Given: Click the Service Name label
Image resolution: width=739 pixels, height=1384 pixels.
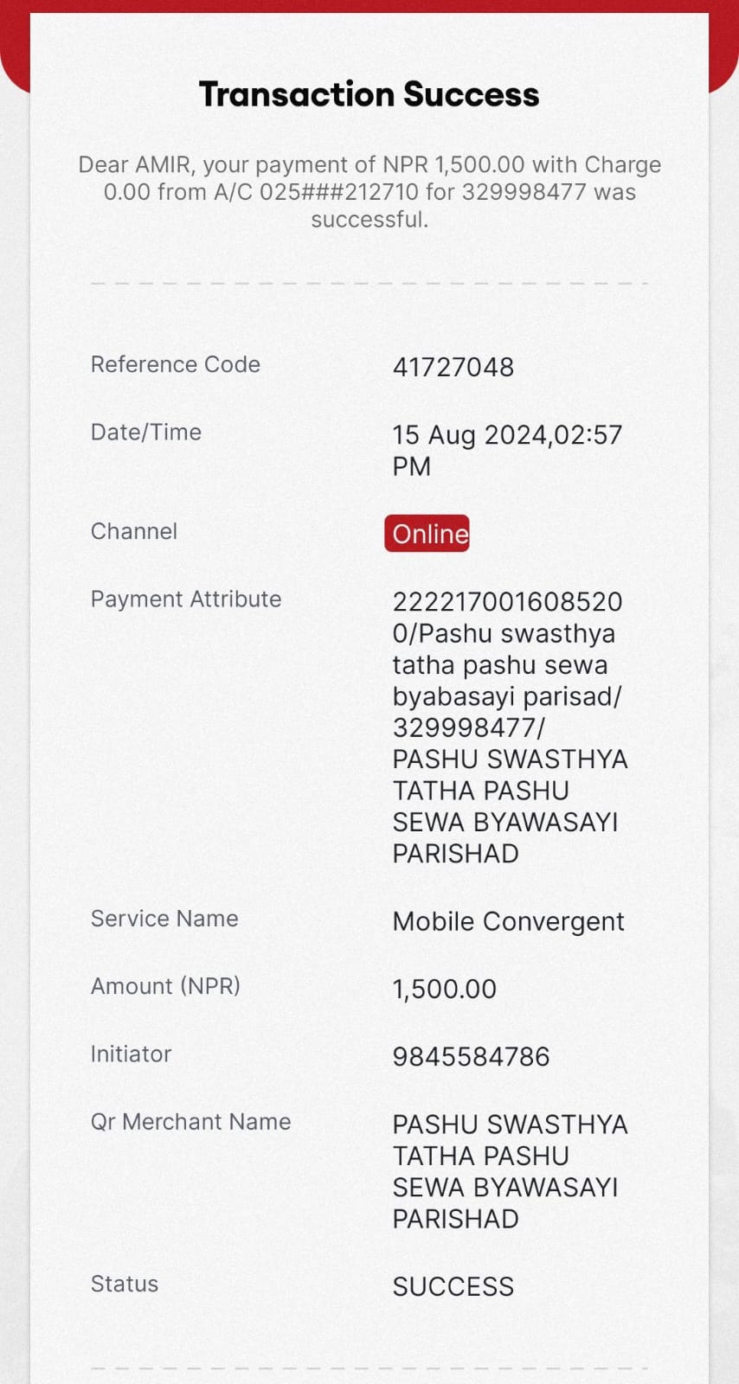Looking at the screenshot, I should pos(164,919).
